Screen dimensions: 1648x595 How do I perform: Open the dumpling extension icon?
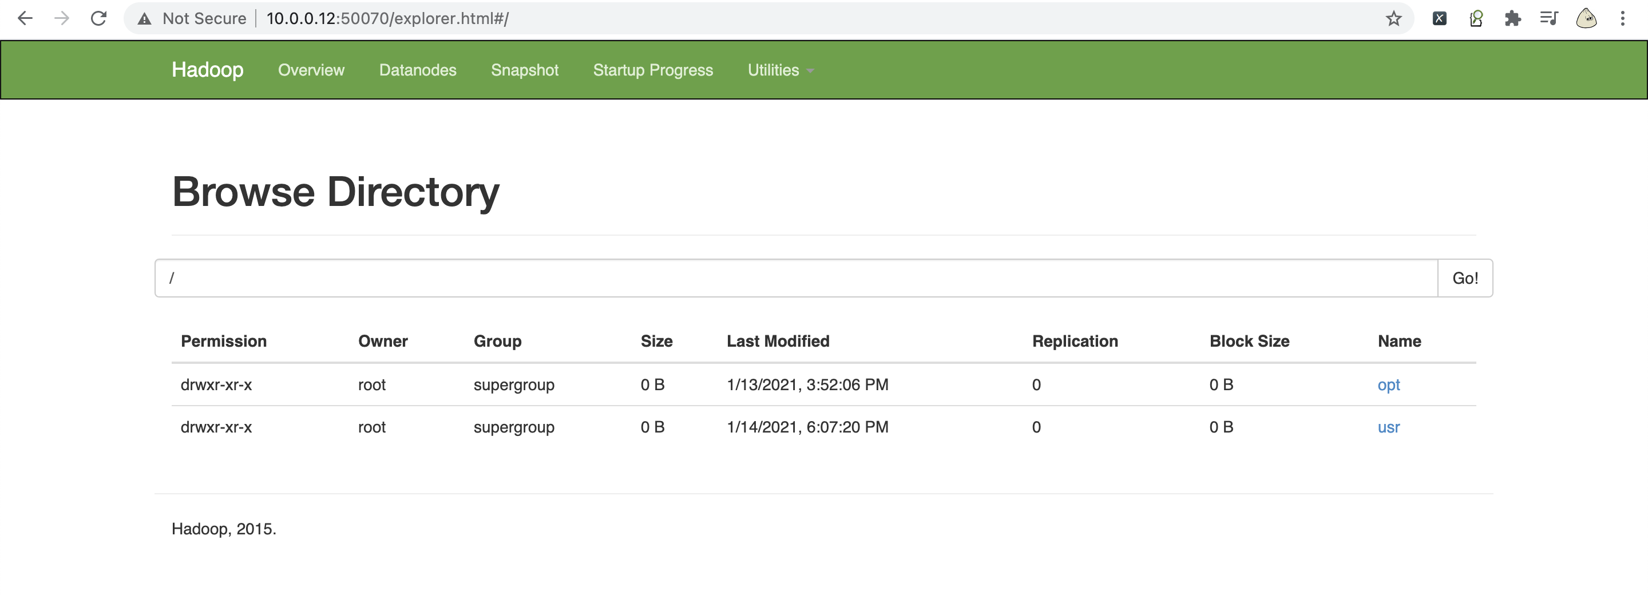1585,18
